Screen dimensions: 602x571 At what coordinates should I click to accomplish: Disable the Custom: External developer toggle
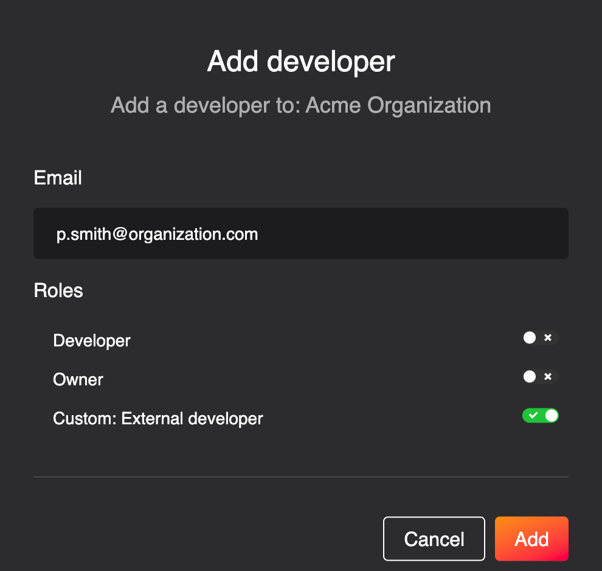541,415
